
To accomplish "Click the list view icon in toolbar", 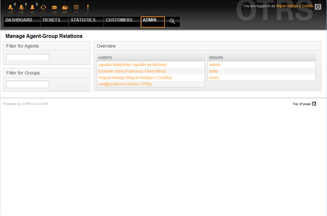I will pyautogui.click(x=76, y=7).
